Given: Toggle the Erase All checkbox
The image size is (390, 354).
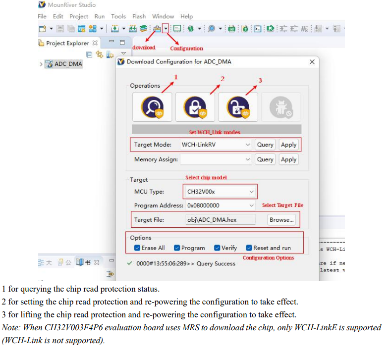Looking at the screenshot, I should click(x=137, y=248).
